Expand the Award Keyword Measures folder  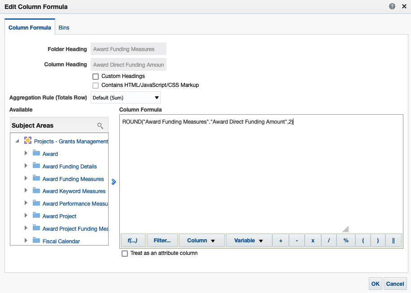(26, 190)
